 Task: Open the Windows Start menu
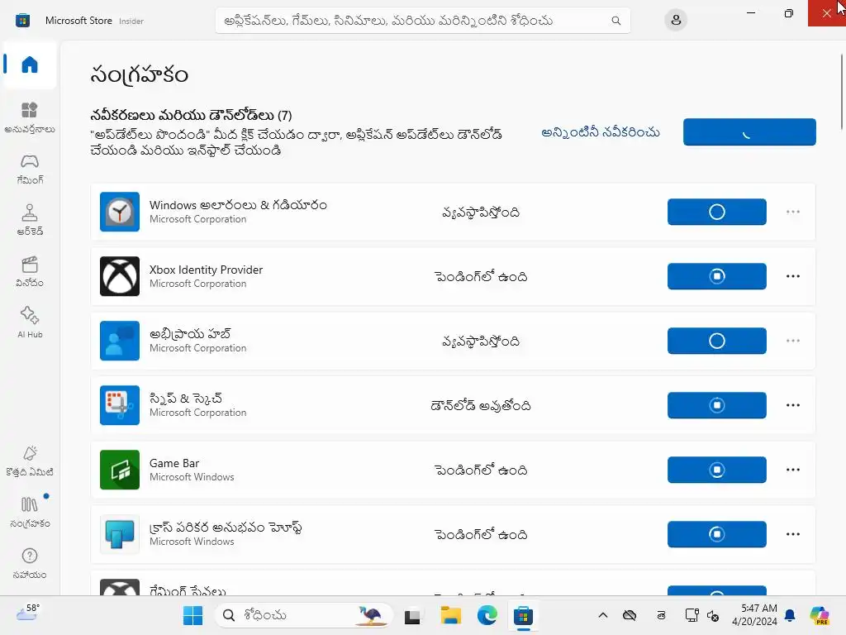click(x=192, y=615)
